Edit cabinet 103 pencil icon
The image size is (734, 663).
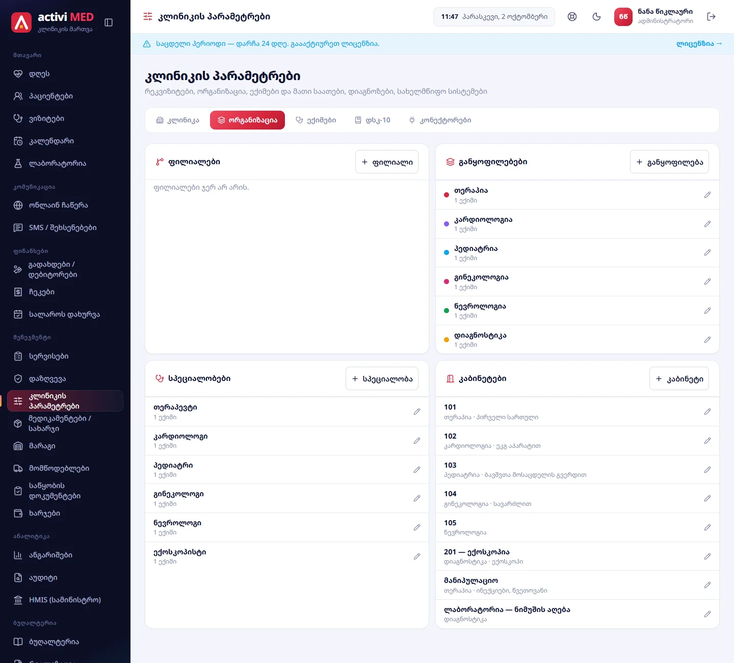click(707, 470)
